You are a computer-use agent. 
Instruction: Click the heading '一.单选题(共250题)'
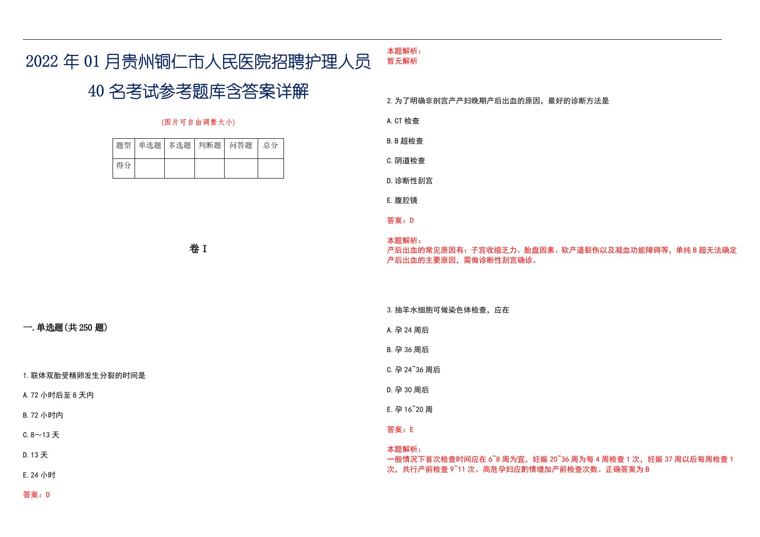(x=65, y=328)
